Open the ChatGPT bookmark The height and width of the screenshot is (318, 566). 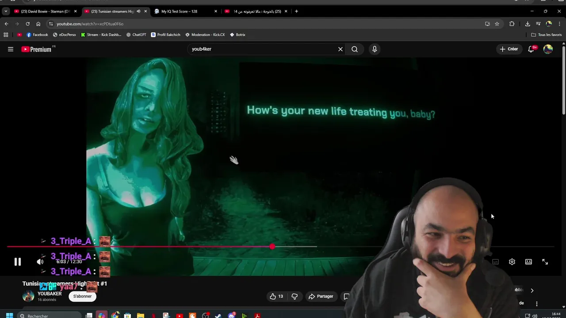click(x=136, y=34)
